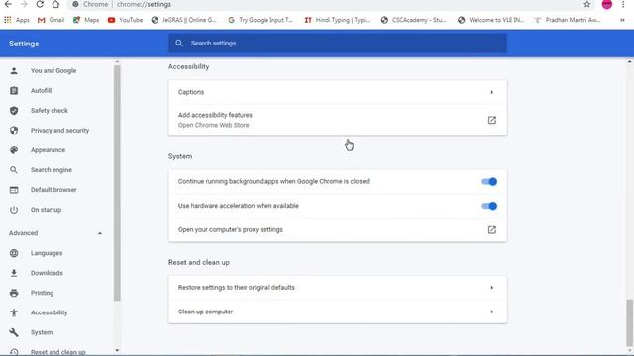Go back with the browser back arrow
The image size is (634, 356).
tap(8, 4)
